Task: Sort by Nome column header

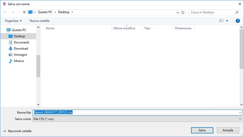Action: [x=50, y=28]
